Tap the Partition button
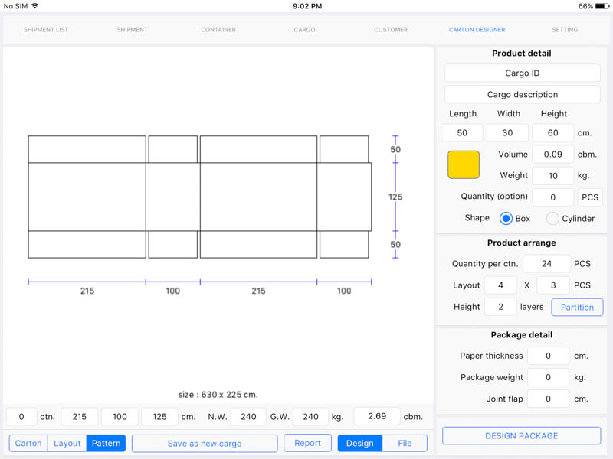Image resolution: width=613 pixels, height=459 pixels. click(577, 308)
